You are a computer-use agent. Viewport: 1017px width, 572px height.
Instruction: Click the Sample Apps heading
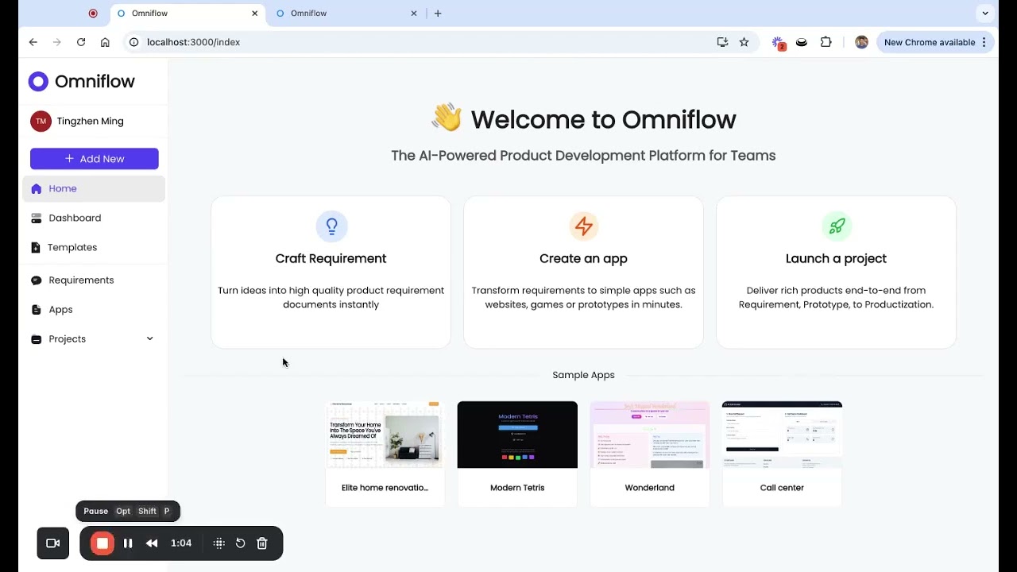pos(583,375)
